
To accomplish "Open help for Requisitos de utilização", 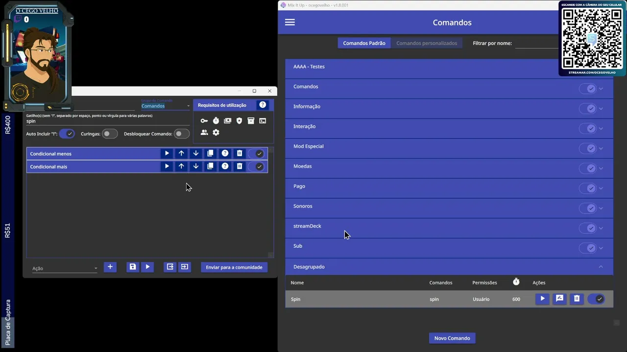I will pyautogui.click(x=263, y=105).
